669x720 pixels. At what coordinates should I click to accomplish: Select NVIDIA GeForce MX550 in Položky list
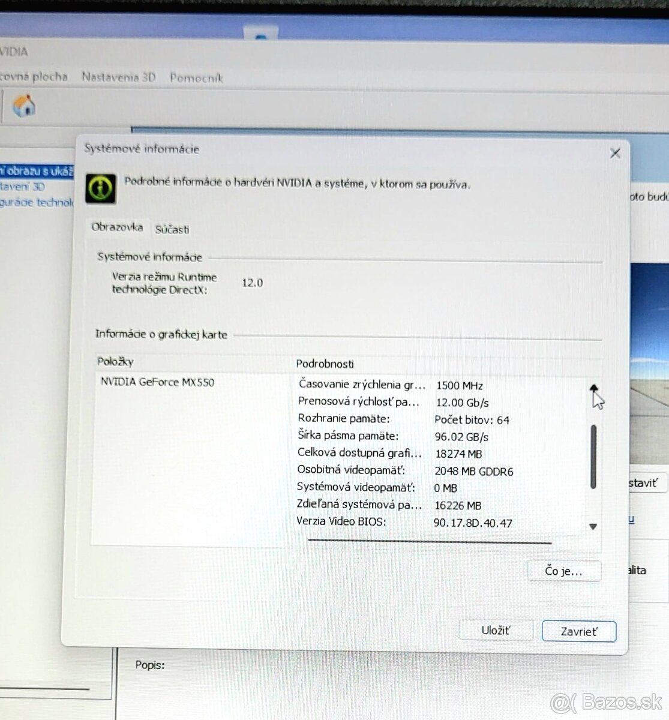[x=157, y=382]
